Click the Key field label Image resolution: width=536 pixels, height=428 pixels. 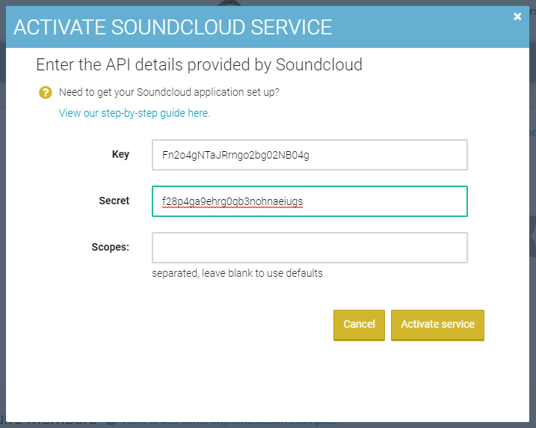120,155
